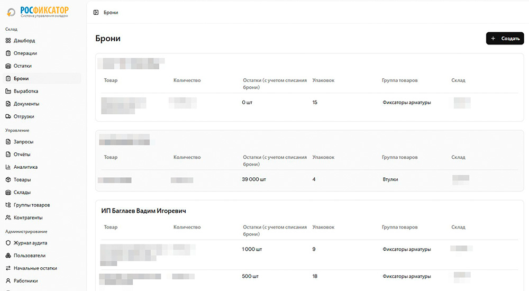529x291 pixels.
Task: Open Аналитика from sidebar
Action: click(x=42, y=167)
